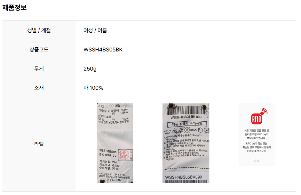The height and width of the screenshot is (195, 301).
Task: Click the 여성 / 여름 value
Action: (x=95, y=30)
